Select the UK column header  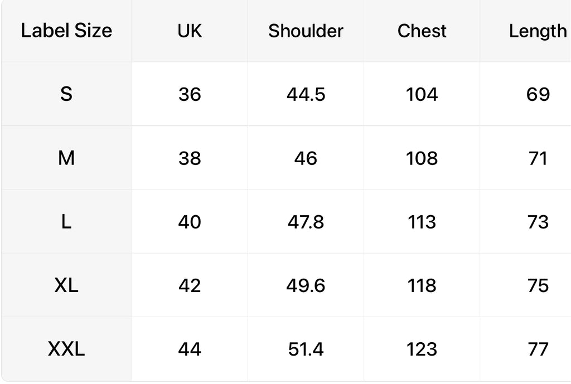tap(190, 31)
